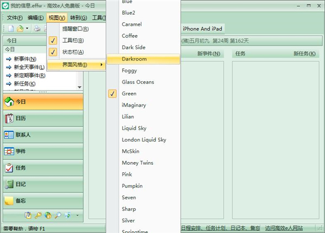325x233 pixels.
Task: Go to the 事件 (Events) section
Action: 22,151
